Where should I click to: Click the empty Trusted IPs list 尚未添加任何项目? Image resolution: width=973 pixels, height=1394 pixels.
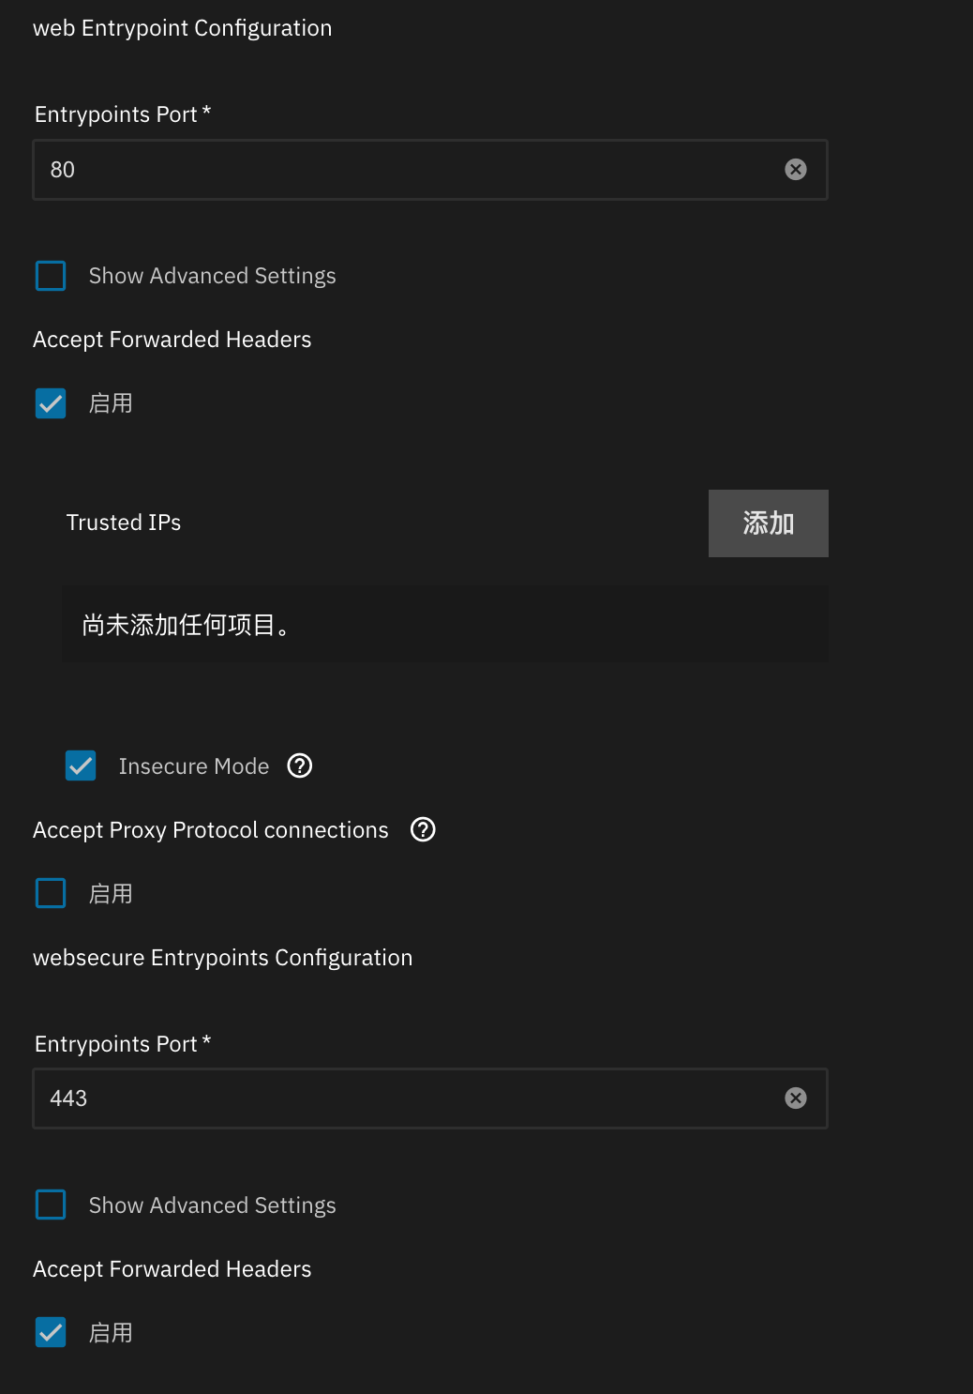[444, 625]
